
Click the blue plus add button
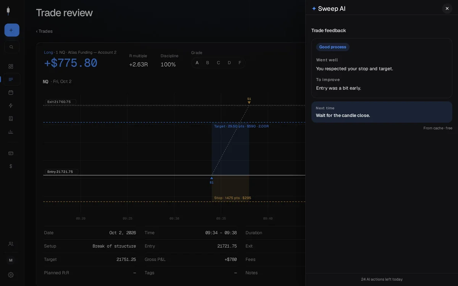pos(12,30)
